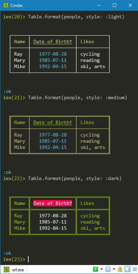Click 'Name' header in dark table
Image resolution: width=138 pixels, height=274 pixels.
[x=20, y=203]
